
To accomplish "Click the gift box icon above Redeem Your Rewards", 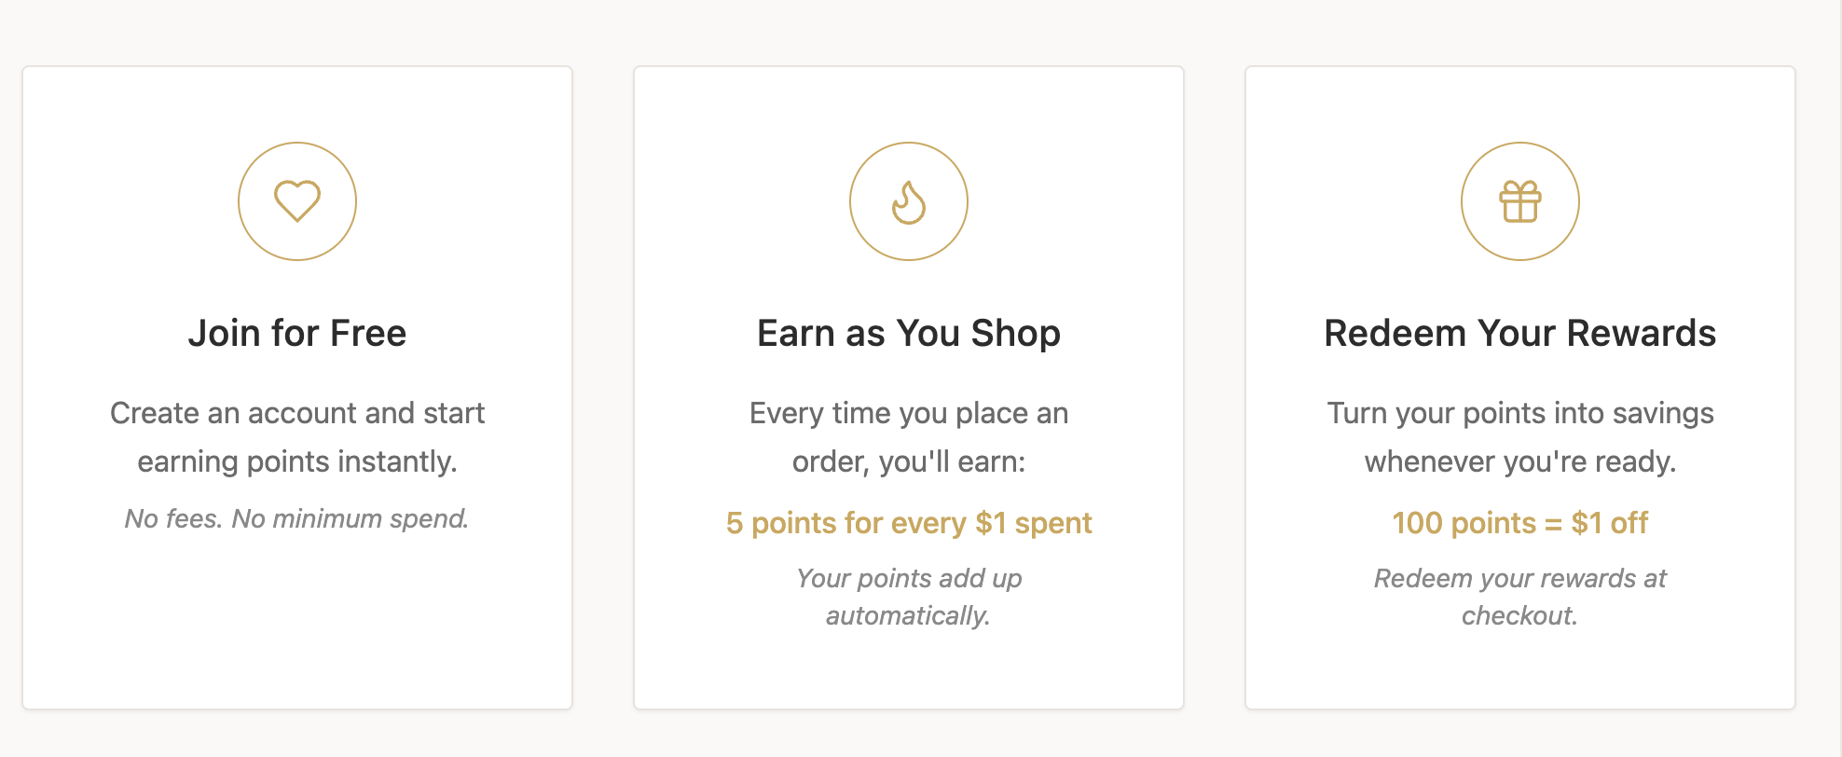I will pyautogui.click(x=1520, y=201).
